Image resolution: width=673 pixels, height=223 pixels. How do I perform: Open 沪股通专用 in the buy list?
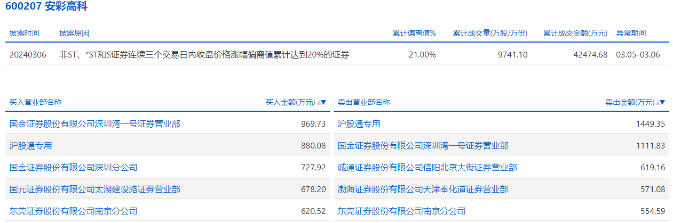click(x=31, y=145)
